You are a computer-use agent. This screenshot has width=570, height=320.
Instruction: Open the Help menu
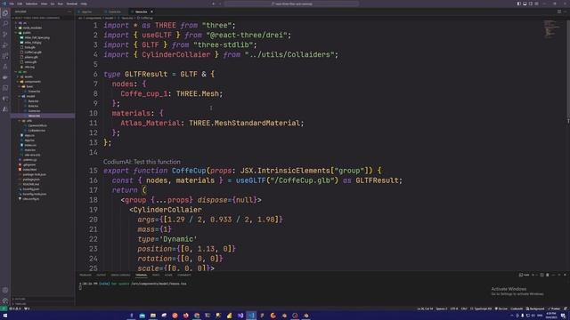pyautogui.click(x=84, y=4)
